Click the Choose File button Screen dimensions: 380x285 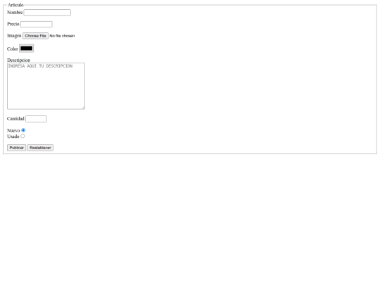[36, 36]
